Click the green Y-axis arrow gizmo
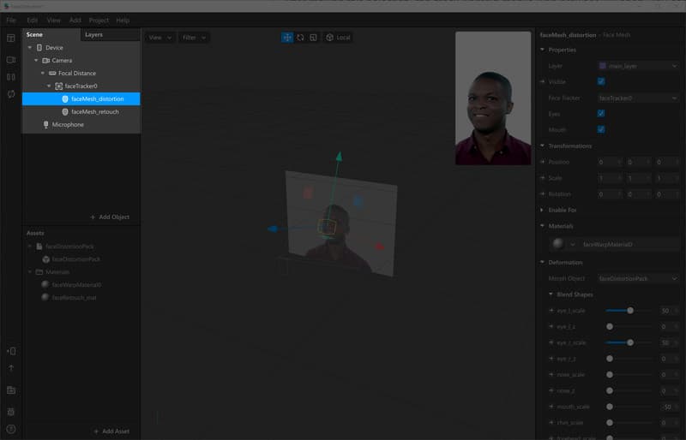Image resolution: width=686 pixels, height=440 pixels. (x=339, y=157)
